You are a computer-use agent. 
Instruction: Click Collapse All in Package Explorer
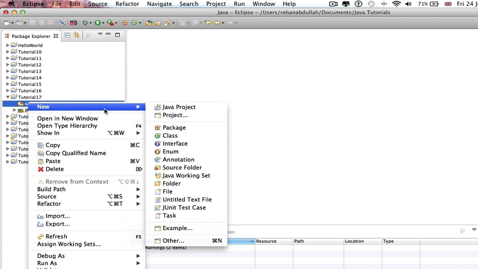click(x=67, y=35)
